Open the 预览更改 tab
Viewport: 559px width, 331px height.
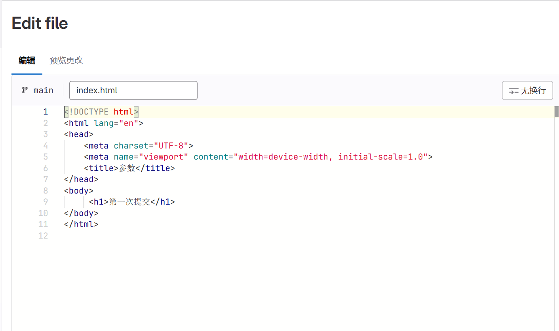[66, 60]
